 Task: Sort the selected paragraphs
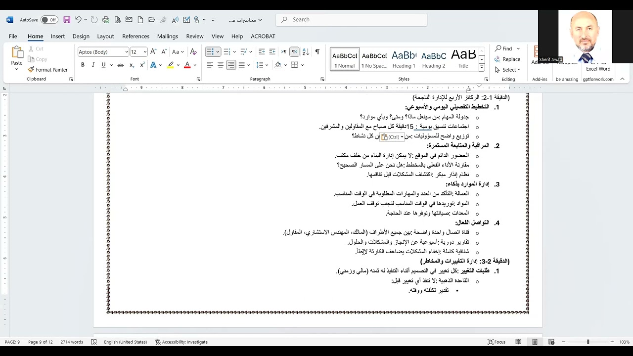[306, 52]
